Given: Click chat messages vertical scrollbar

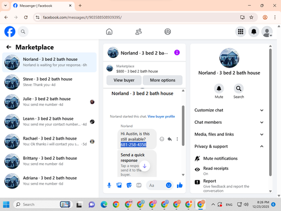Looking at the screenshot, I should point(183,125).
